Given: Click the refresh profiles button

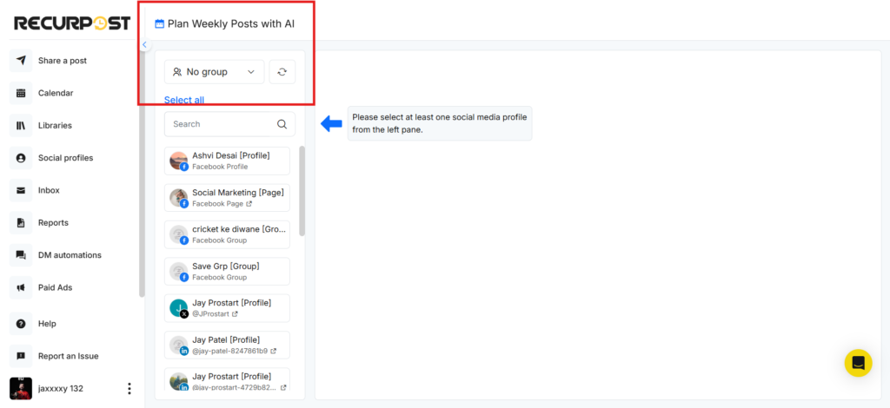Looking at the screenshot, I should [x=282, y=72].
